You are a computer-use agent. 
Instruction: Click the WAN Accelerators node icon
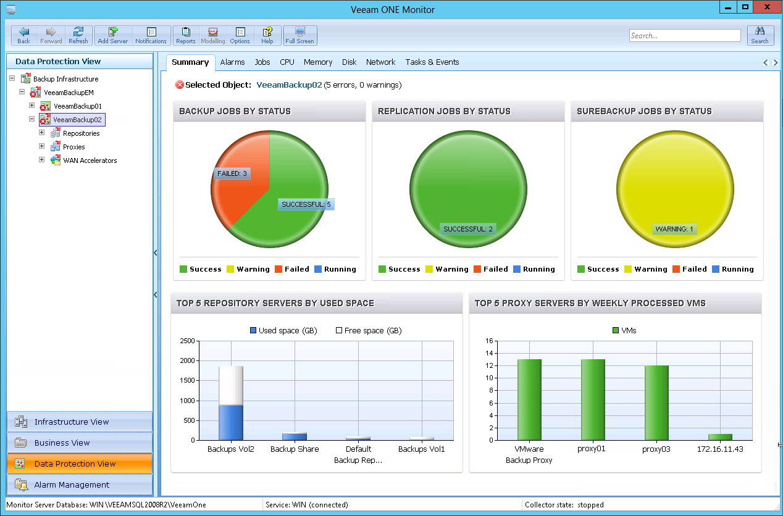tap(56, 160)
